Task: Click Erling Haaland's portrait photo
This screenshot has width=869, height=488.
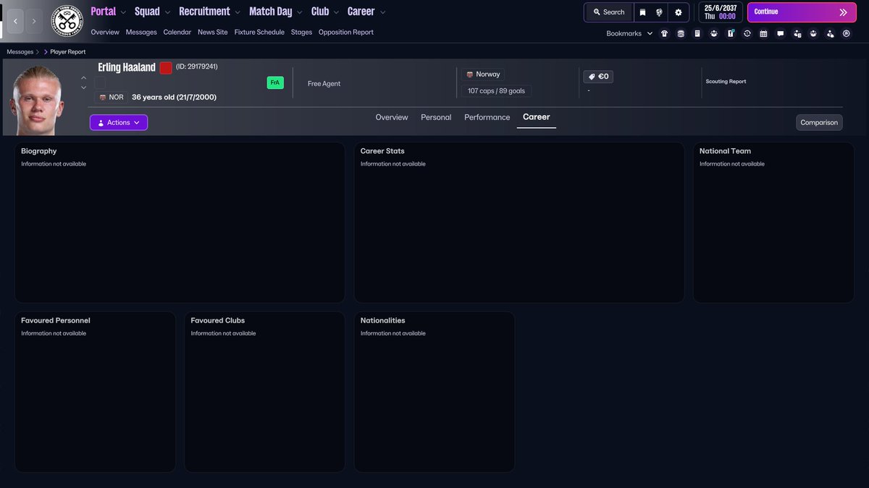Action: 37,99
